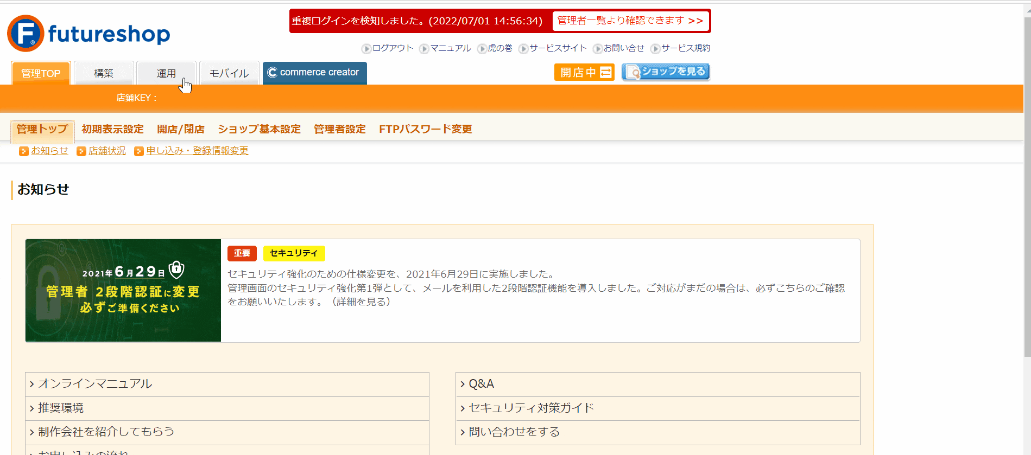Expand the オンラインマニュアル row
1031x455 pixels.
(227, 384)
